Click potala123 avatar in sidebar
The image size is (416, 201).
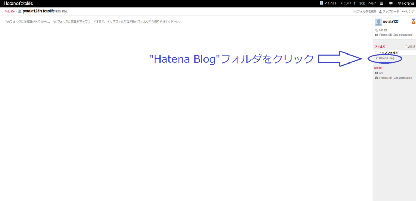pyautogui.click(x=378, y=22)
